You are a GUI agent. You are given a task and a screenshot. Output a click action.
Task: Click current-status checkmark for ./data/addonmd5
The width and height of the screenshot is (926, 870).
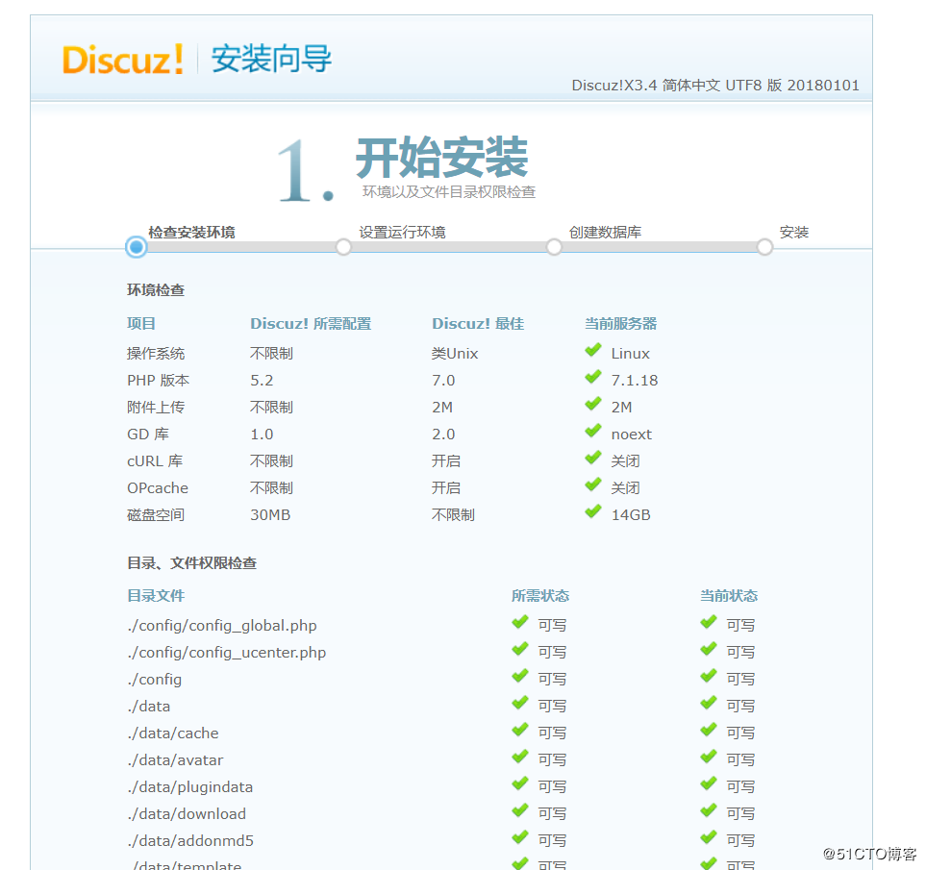(x=708, y=838)
